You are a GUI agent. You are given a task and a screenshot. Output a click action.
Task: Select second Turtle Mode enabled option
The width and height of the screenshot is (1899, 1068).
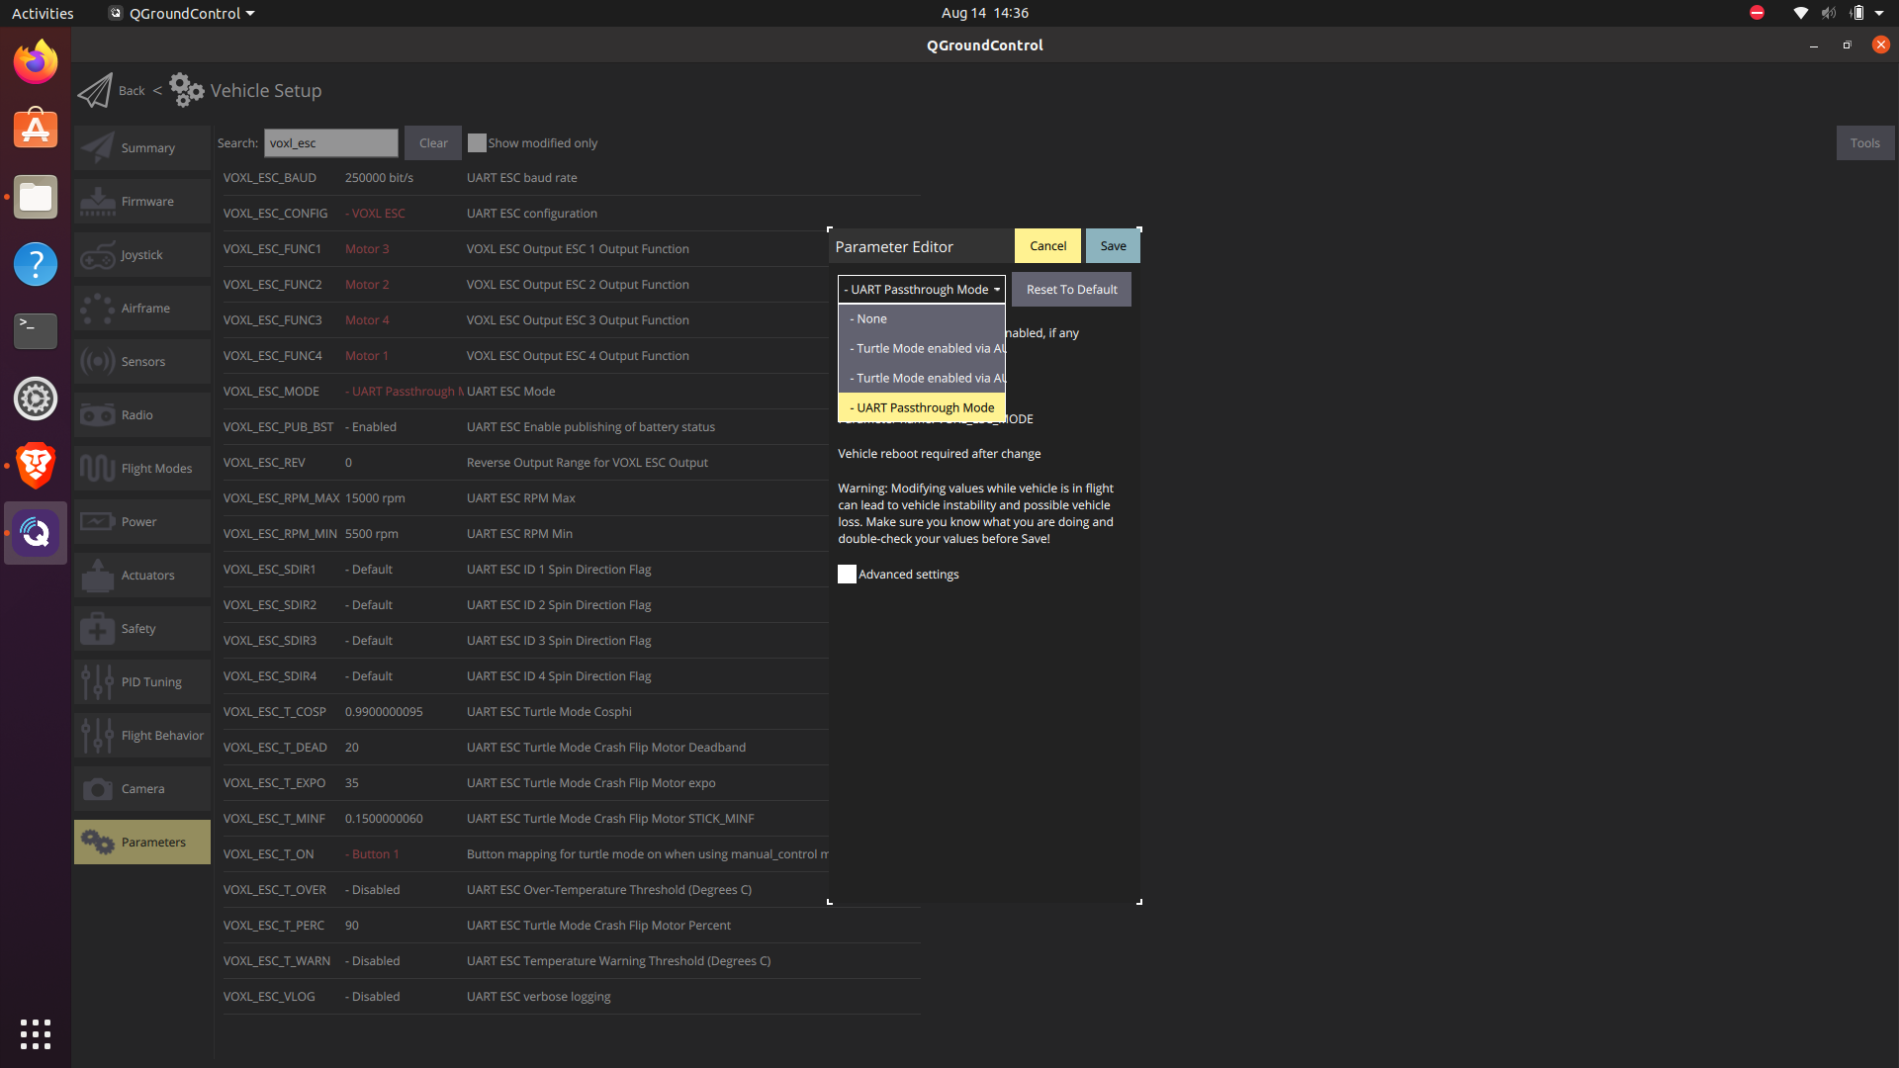(x=921, y=378)
